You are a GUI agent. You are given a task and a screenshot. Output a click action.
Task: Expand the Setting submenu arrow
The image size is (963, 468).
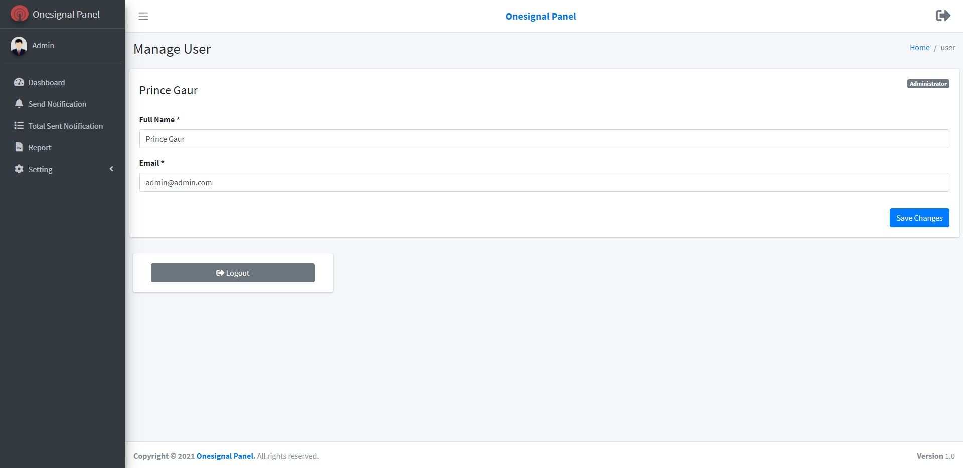(111, 169)
